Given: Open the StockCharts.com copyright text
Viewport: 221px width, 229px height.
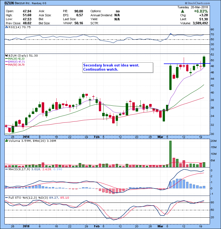Looking at the screenshot, I should [x=197, y=3].
